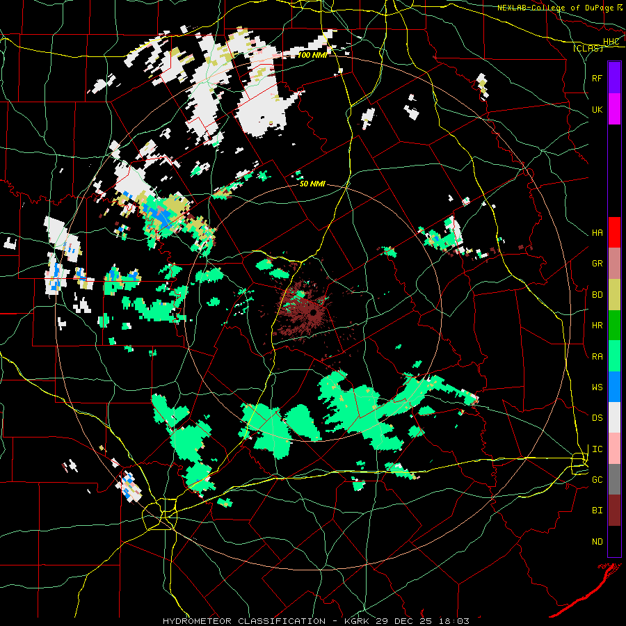Viewport: 626px width, 626px height.
Task: Select the GR graupel color swatch
Action: point(614,263)
